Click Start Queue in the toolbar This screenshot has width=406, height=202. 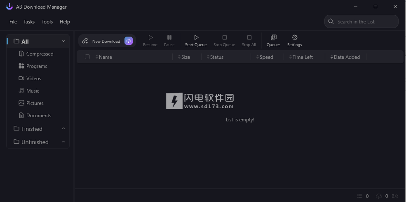[x=196, y=41]
